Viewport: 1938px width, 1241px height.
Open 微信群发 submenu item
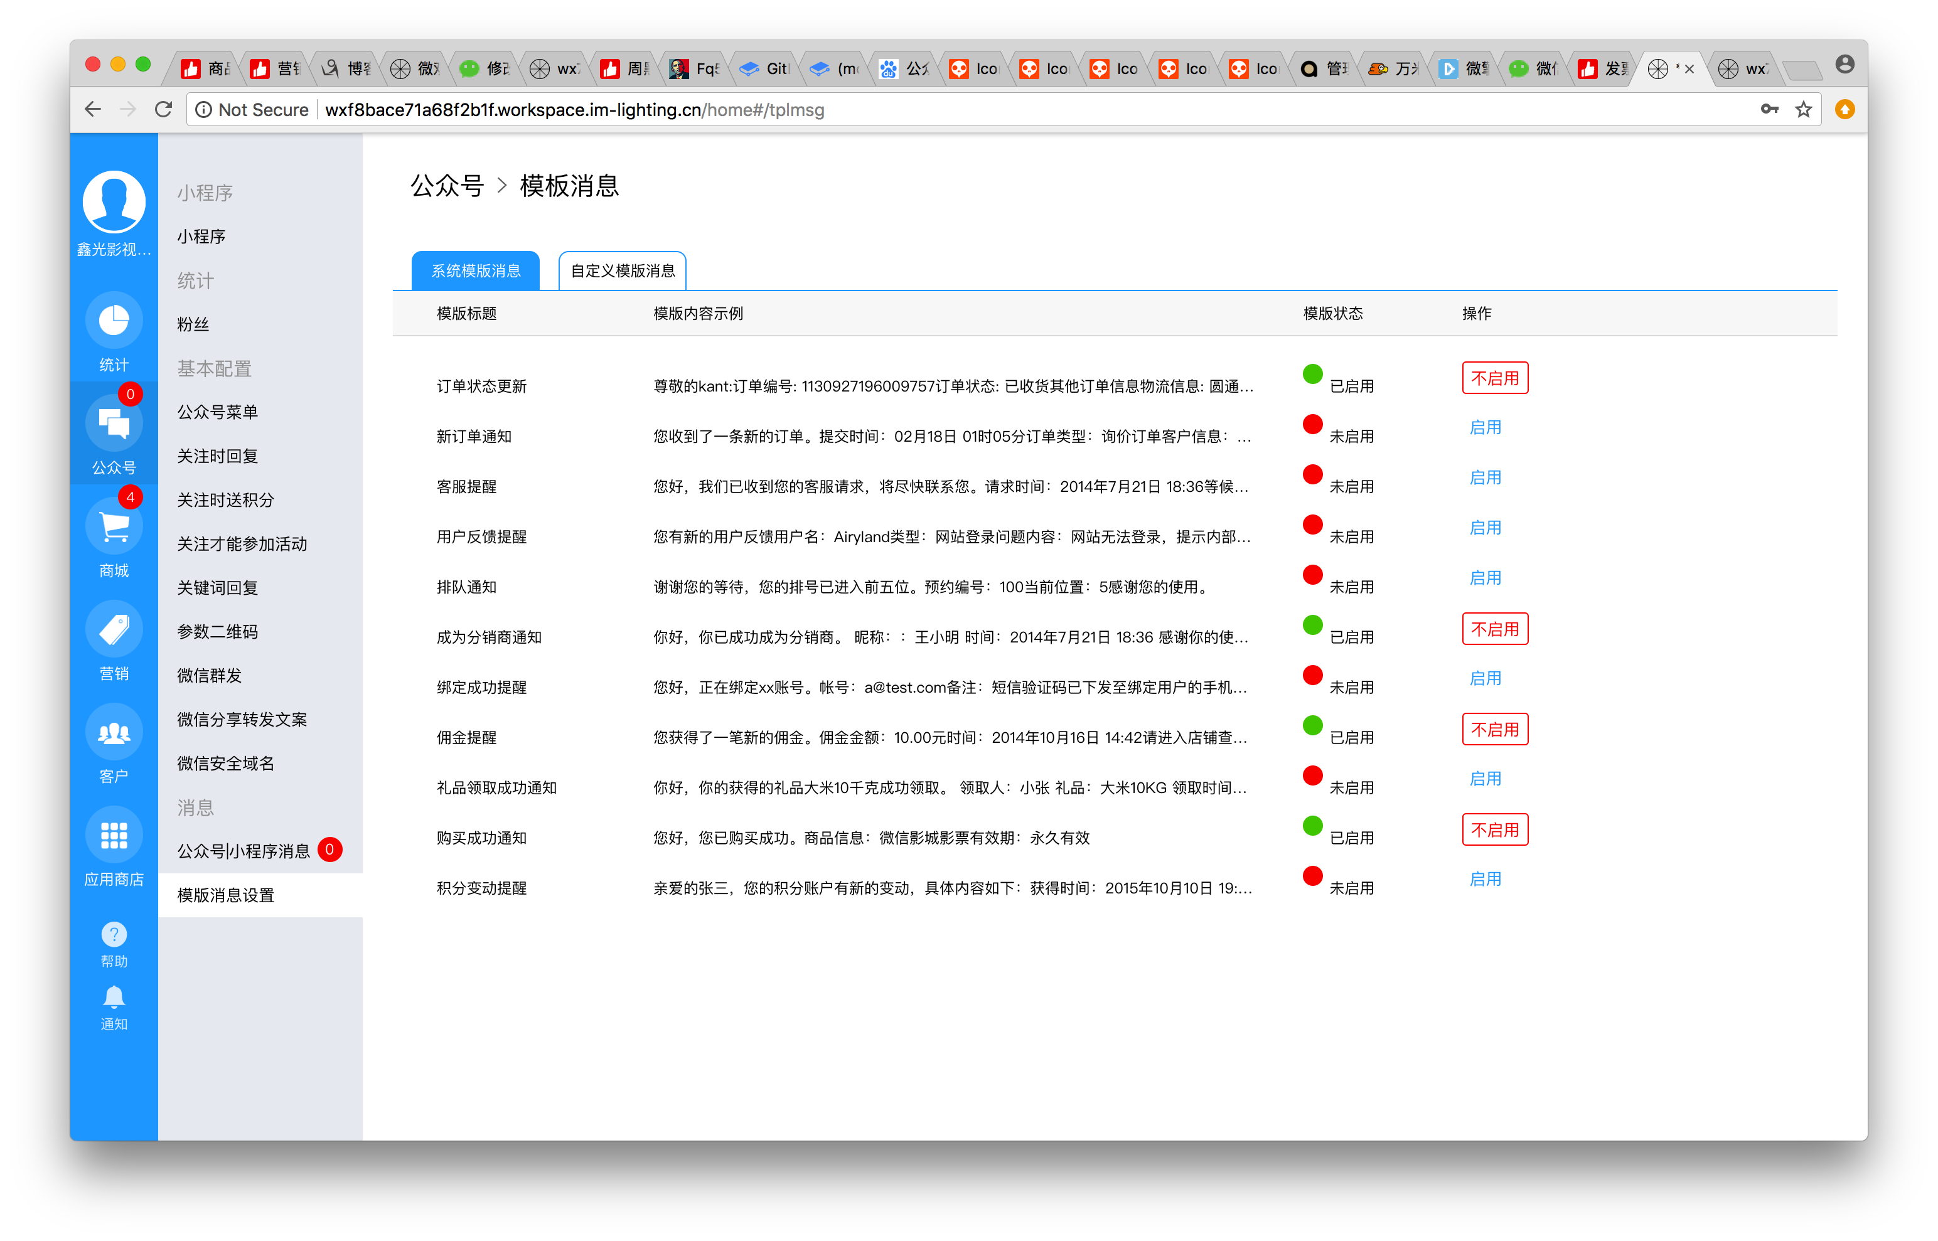coord(260,675)
